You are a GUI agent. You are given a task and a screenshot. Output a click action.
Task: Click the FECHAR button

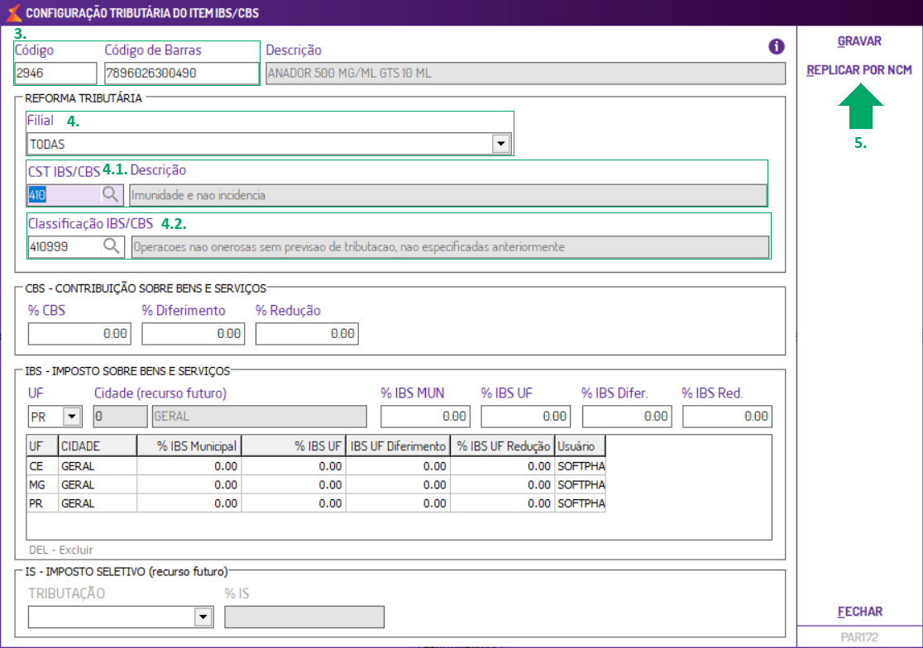pos(859,612)
